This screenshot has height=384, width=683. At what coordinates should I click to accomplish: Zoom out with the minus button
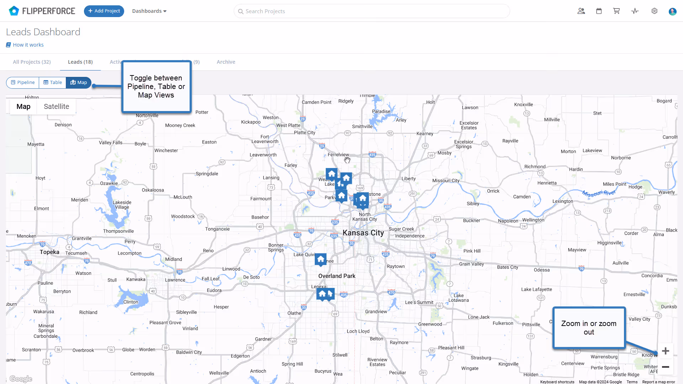tap(665, 367)
